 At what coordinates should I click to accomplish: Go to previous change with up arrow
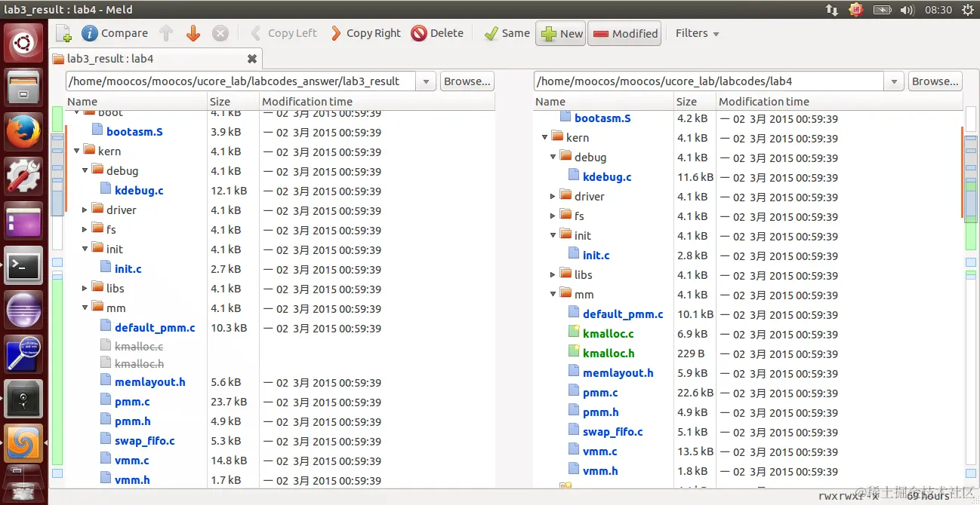[x=166, y=33]
